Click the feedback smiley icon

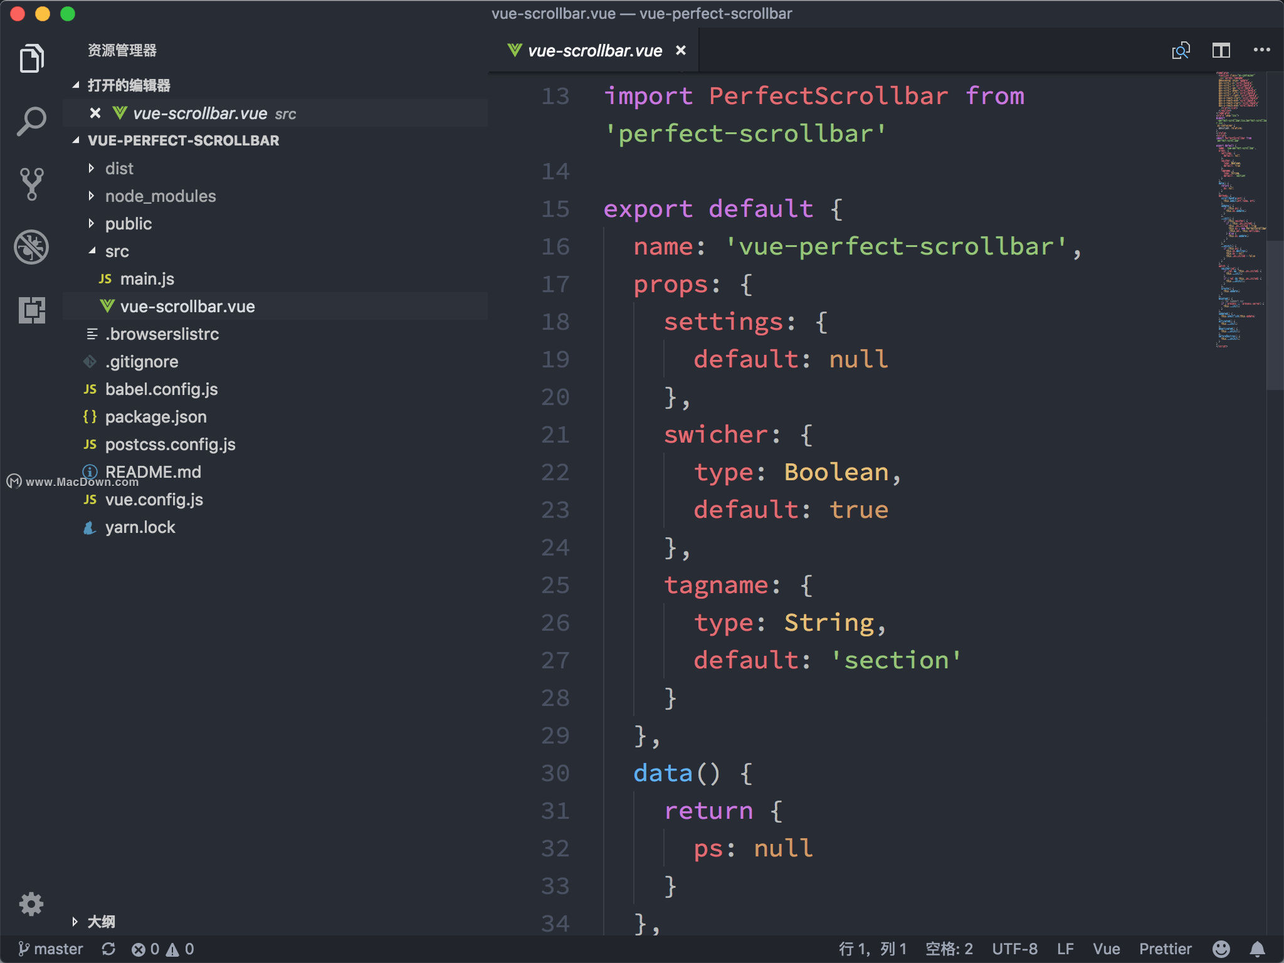[x=1221, y=949]
